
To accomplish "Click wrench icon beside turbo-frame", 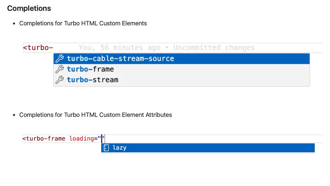I will [60, 69].
